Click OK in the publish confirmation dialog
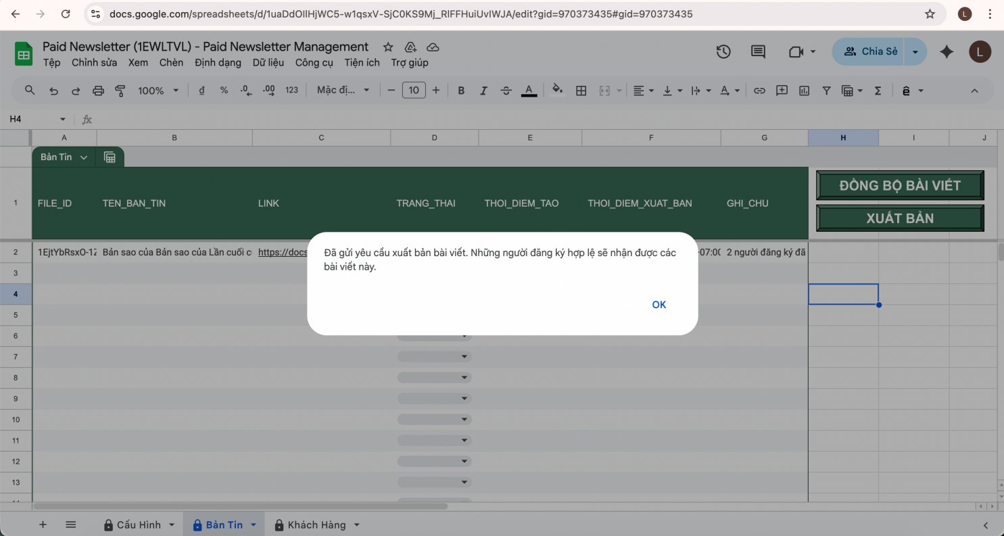The image size is (1004, 536). pyautogui.click(x=659, y=305)
